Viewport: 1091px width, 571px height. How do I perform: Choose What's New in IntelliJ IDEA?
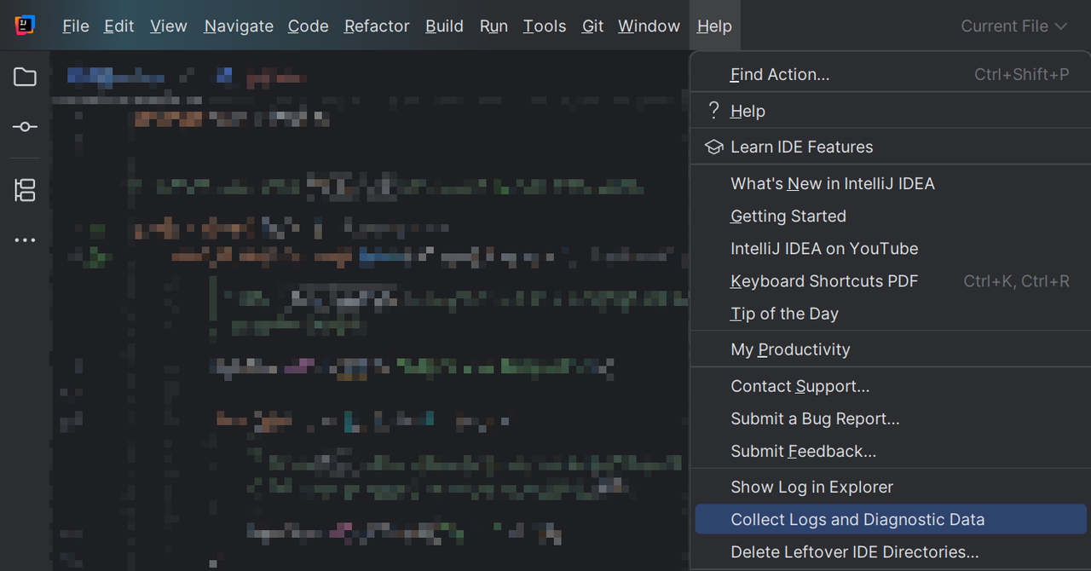888,184
